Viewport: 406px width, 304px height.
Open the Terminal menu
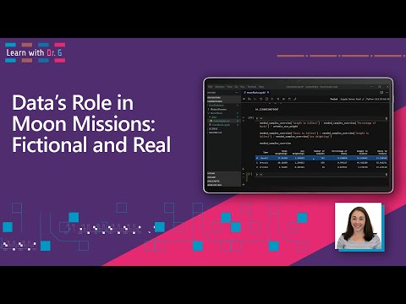[251, 87]
